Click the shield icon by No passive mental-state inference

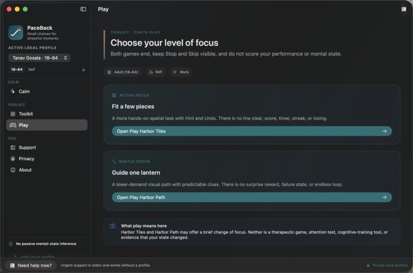click(x=11, y=244)
